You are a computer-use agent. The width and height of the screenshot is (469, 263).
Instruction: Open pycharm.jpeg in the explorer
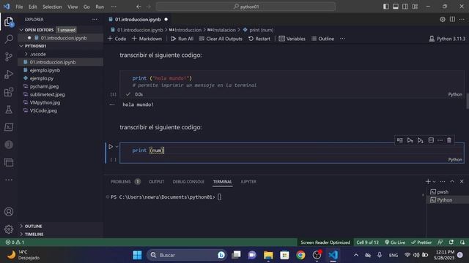44,86
